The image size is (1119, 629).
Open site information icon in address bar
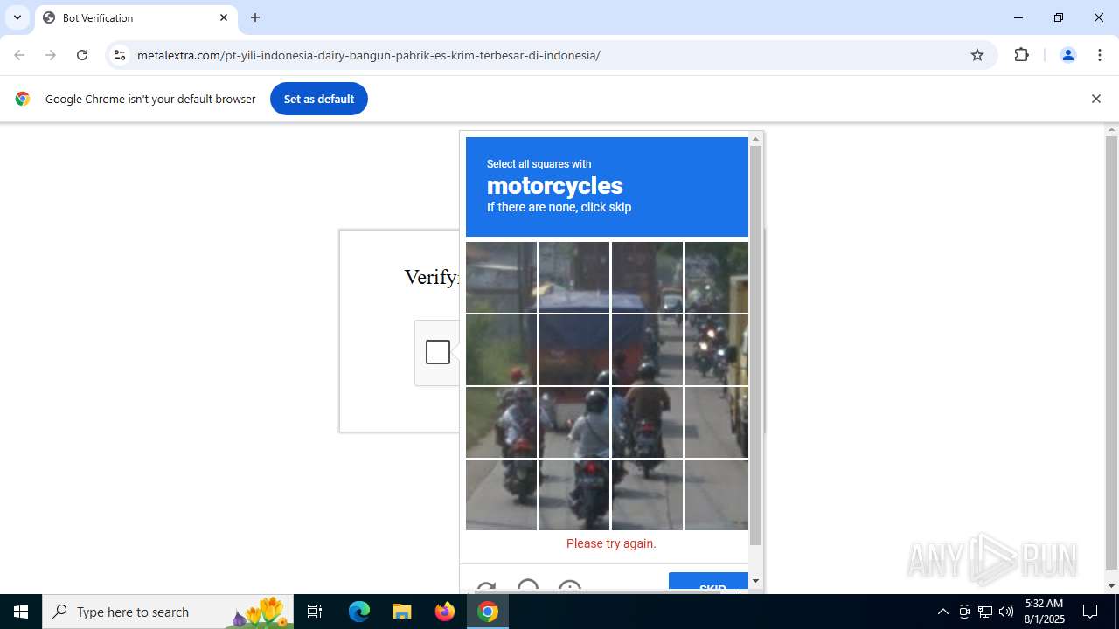point(120,55)
